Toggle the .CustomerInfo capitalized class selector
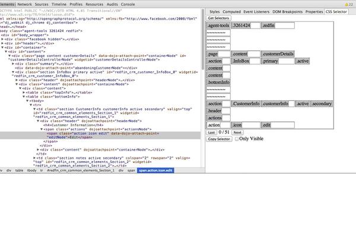This screenshot has height=237, width=356. [246, 104]
